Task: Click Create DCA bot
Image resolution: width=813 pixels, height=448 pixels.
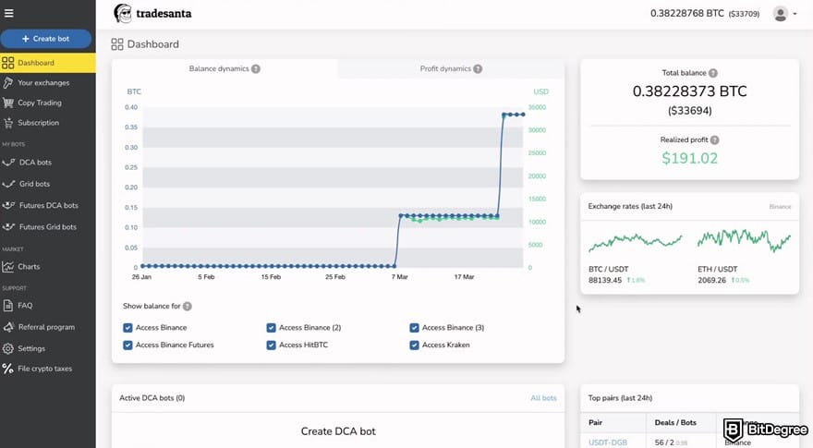Action: click(x=338, y=431)
